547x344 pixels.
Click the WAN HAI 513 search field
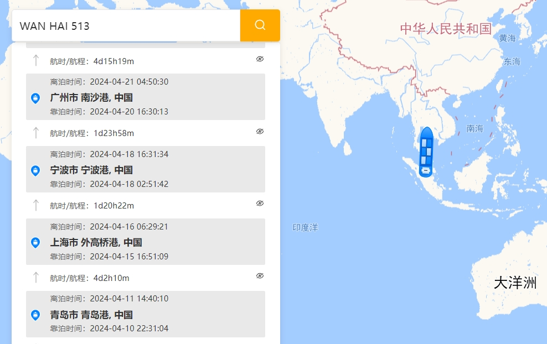[126, 25]
